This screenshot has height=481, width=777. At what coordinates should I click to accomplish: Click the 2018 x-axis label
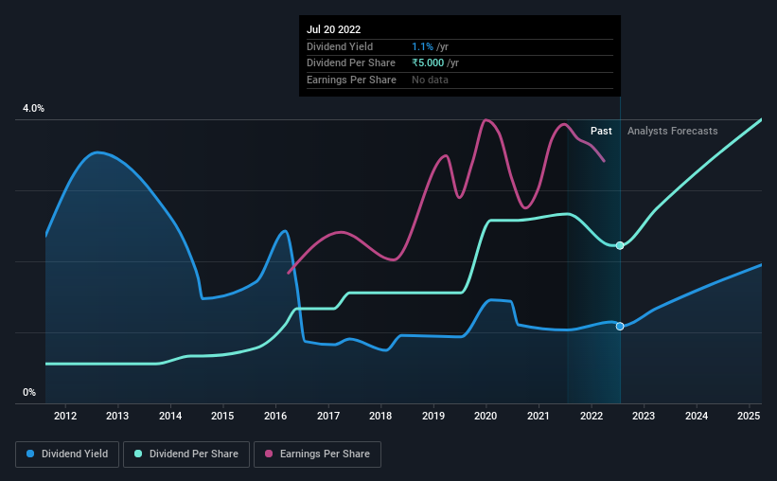point(380,416)
